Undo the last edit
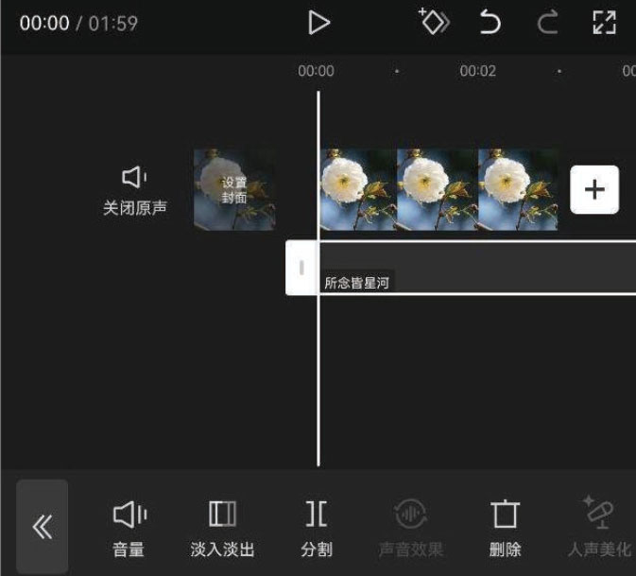Viewport: 636px width, 576px height. point(490,23)
